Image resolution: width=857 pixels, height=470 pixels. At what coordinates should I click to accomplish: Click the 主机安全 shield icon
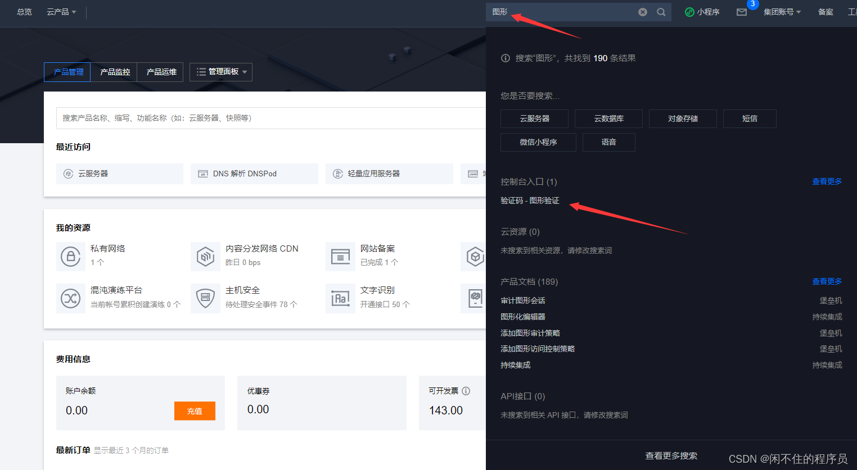pyautogui.click(x=205, y=298)
